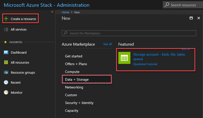
Task: Click the Dashboard icon in the sidebar
Action: [x=6, y=52]
